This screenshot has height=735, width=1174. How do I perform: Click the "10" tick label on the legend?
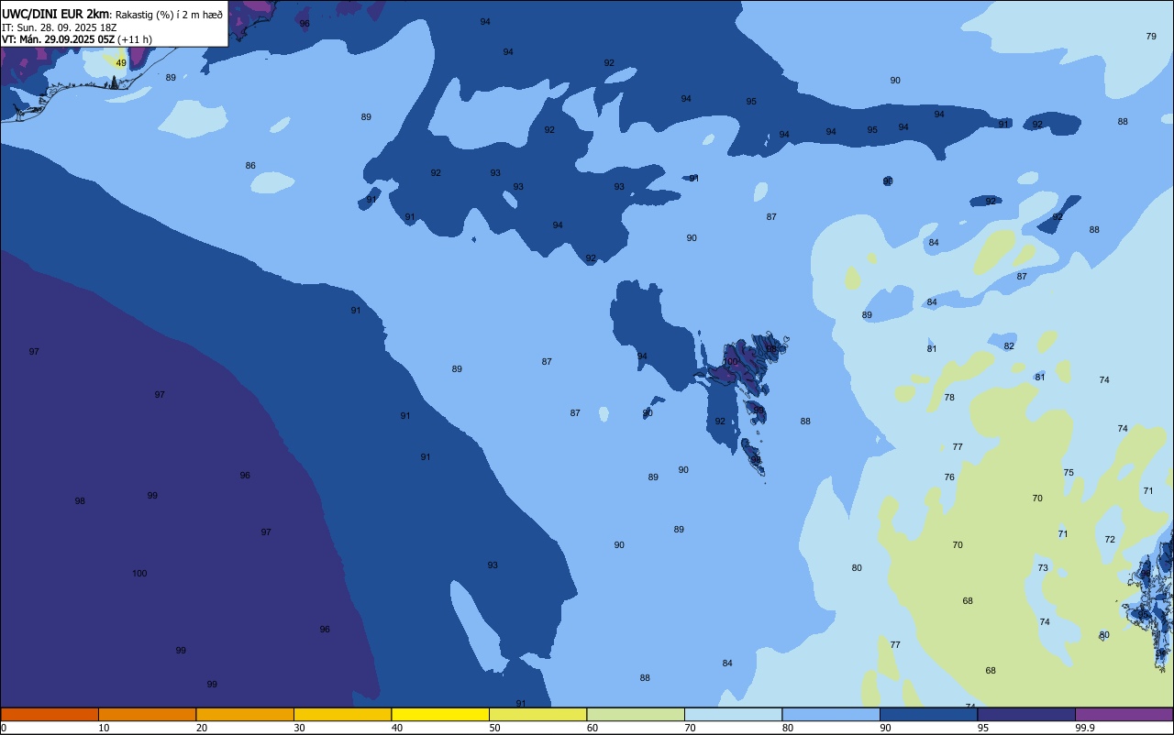[104, 728]
